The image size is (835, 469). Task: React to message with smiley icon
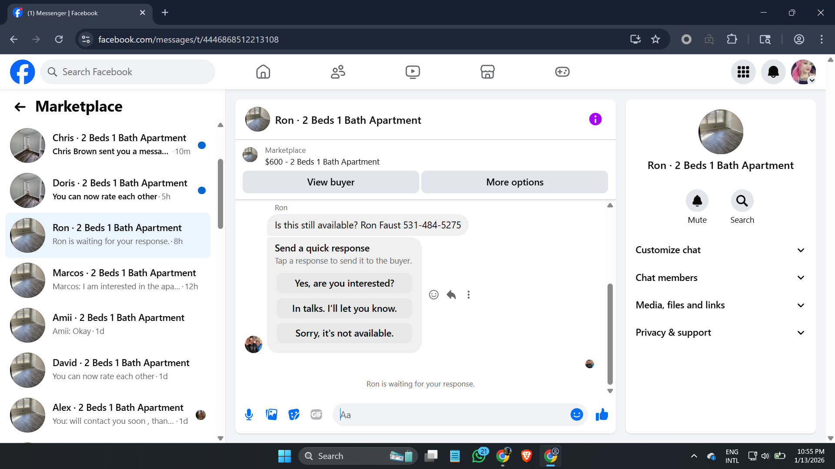click(434, 295)
